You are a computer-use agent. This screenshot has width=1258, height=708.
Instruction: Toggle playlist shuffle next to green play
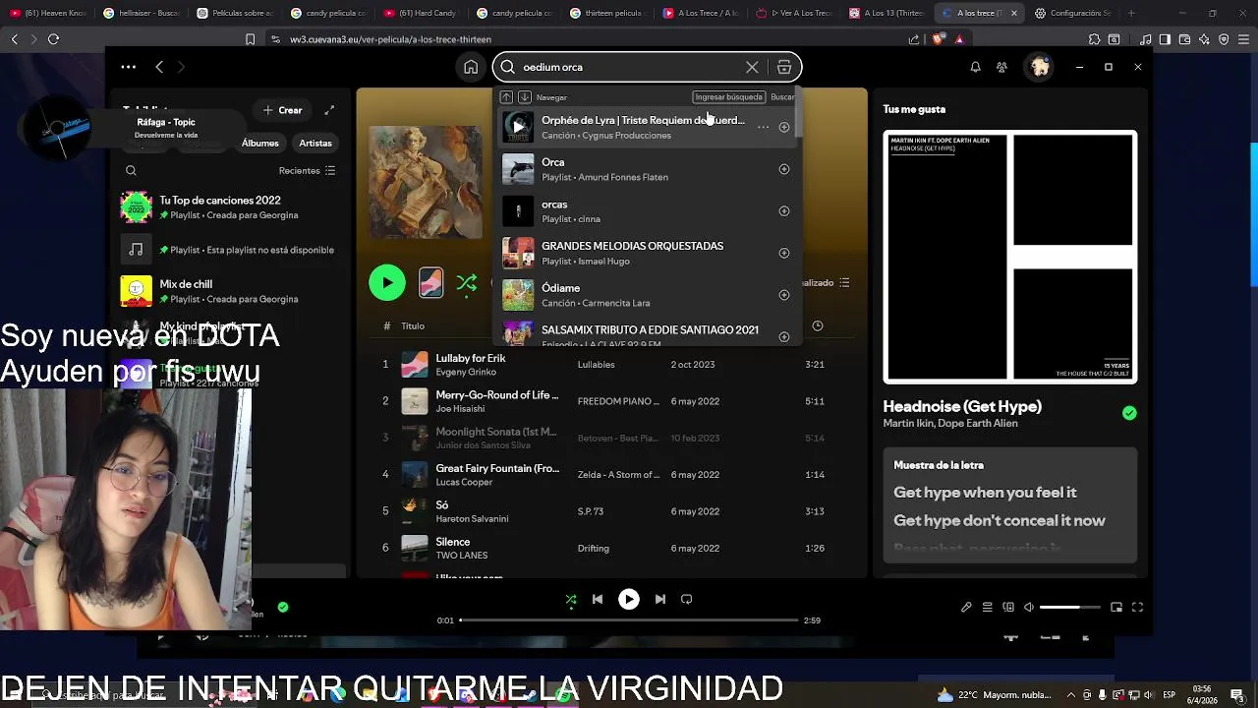pos(467,283)
